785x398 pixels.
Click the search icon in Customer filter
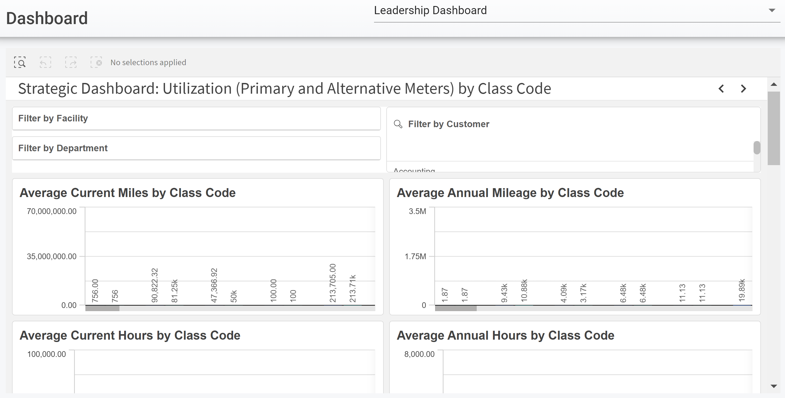point(398,124)
